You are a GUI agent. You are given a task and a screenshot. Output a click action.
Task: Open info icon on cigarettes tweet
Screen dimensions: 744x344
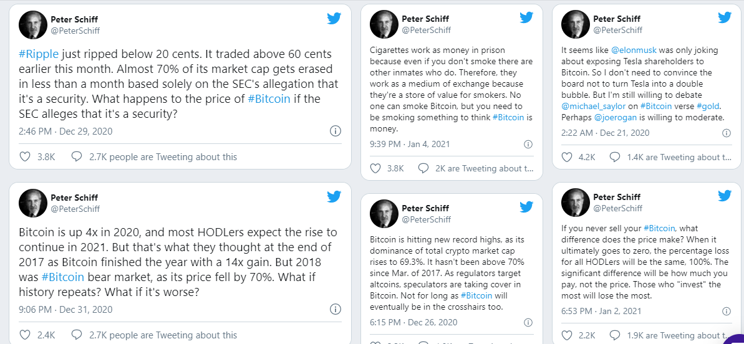coord(527,145)
